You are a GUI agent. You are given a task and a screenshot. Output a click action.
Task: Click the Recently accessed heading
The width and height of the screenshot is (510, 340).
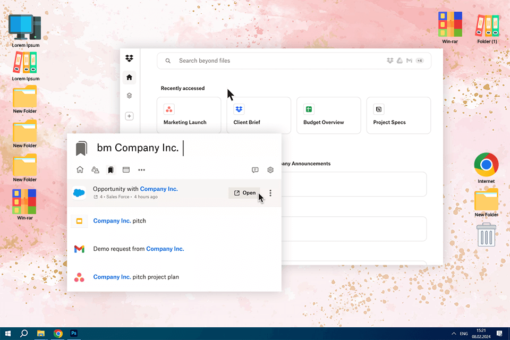tap(182, 88)
